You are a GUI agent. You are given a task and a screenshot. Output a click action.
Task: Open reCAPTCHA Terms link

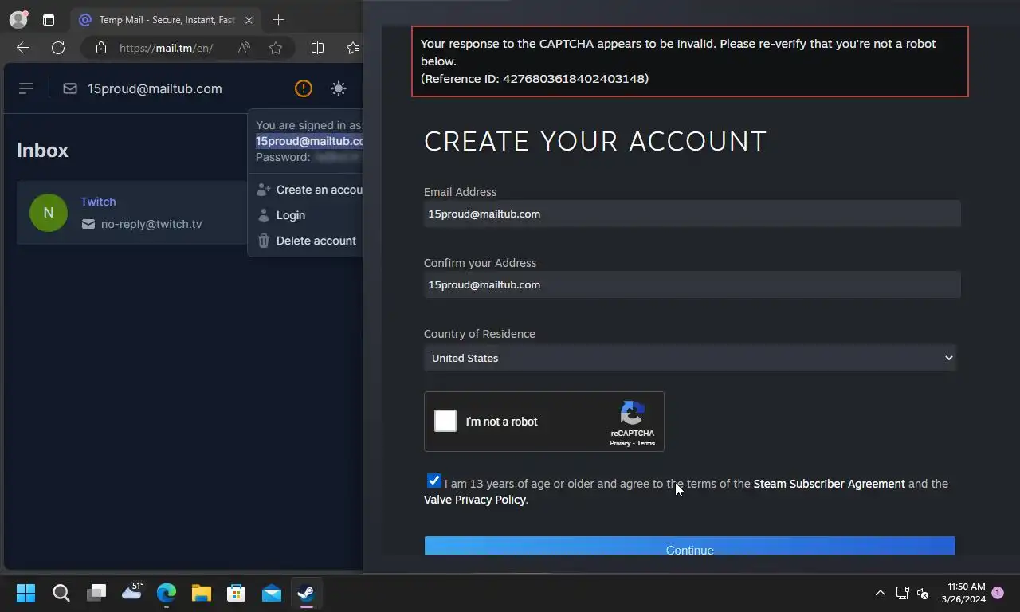[x=645, y=443]
